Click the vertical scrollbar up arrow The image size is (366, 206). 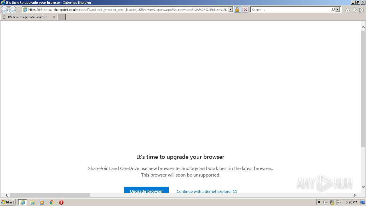[x=363, y=27]
